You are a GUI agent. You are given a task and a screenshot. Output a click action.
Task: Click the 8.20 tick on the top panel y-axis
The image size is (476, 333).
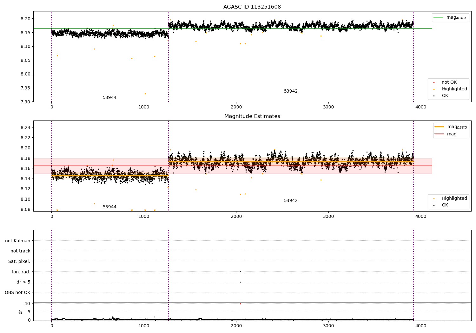26,19
